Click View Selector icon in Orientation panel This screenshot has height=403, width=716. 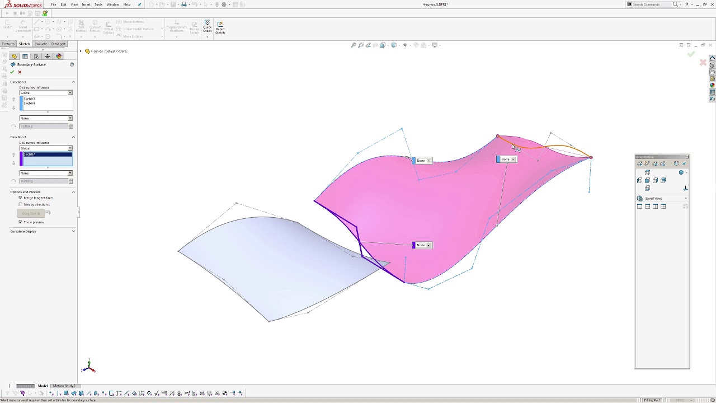point(676,163)
